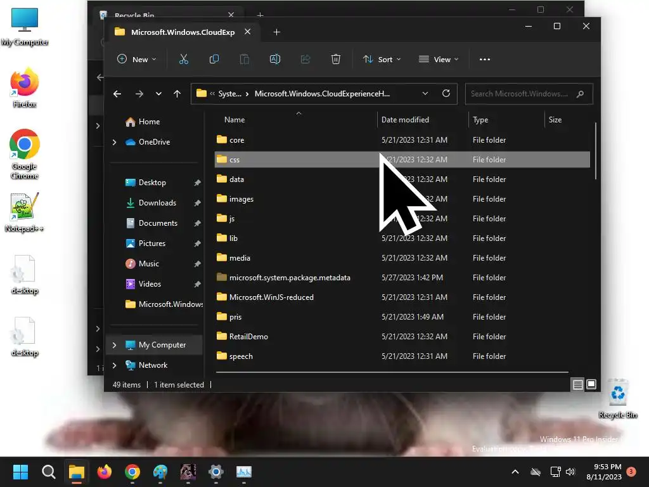Image resolution: width=649 pixels, height=487 pixels.
Task: Expand Network tree node
Action: [x=114, y=365]
